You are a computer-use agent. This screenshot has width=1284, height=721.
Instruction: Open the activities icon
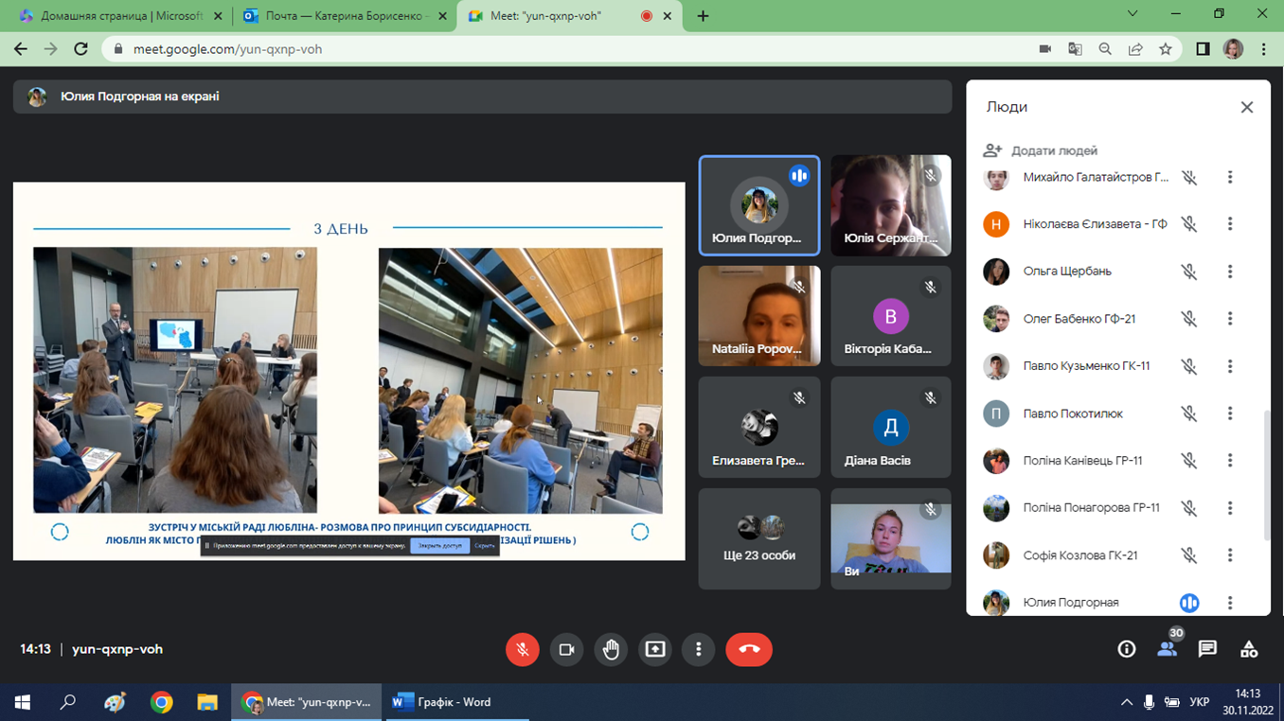[x=1248, y=649]
